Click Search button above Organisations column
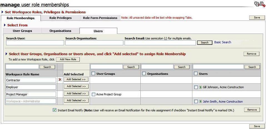The height and width of the screenshot is (129, 266). (x=182, y=67)
